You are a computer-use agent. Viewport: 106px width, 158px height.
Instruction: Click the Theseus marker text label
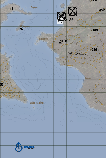pos(29,147)
